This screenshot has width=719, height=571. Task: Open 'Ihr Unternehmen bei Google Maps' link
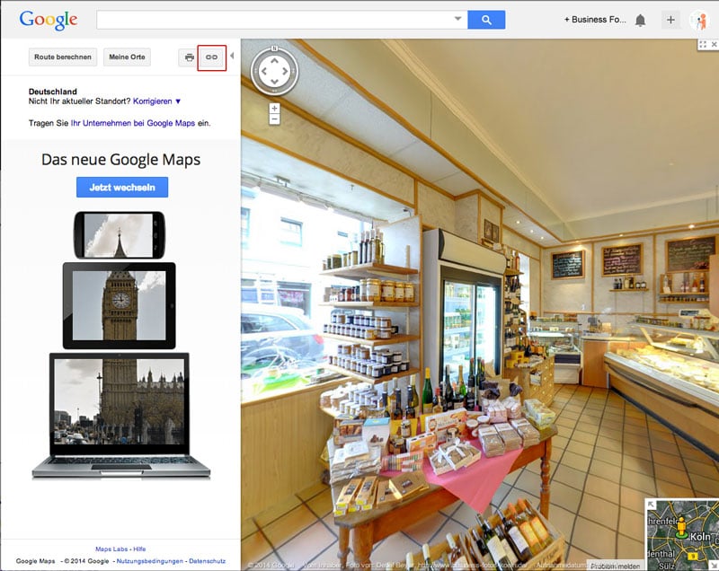pyautogui.click(x=133, y=123)
